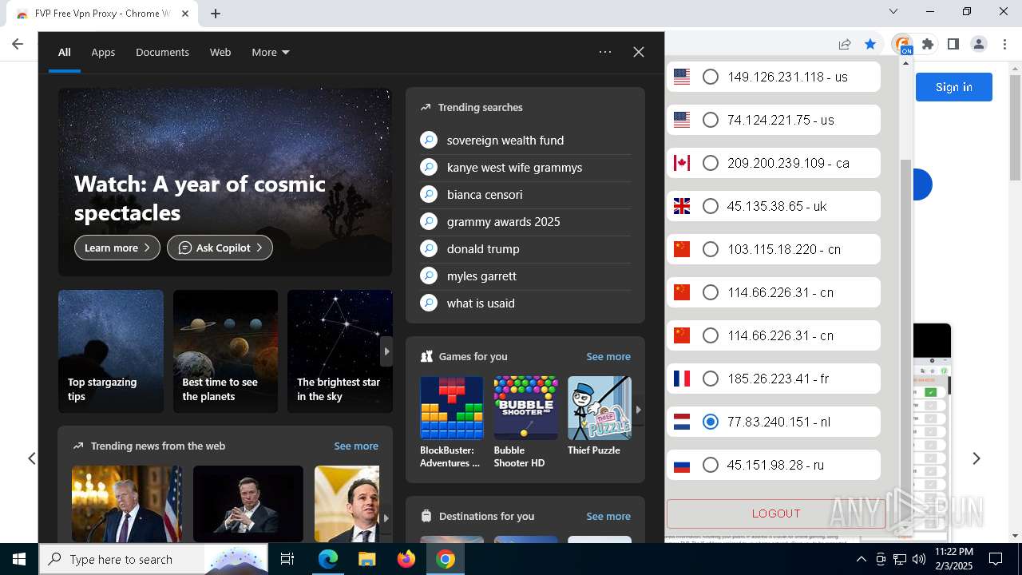
Task: Switch to the Apps search tab
Action: (103, 53)
